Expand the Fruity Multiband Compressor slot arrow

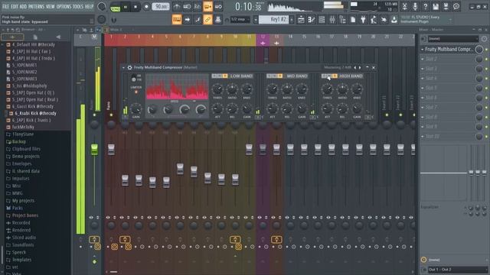pos(422,49)
